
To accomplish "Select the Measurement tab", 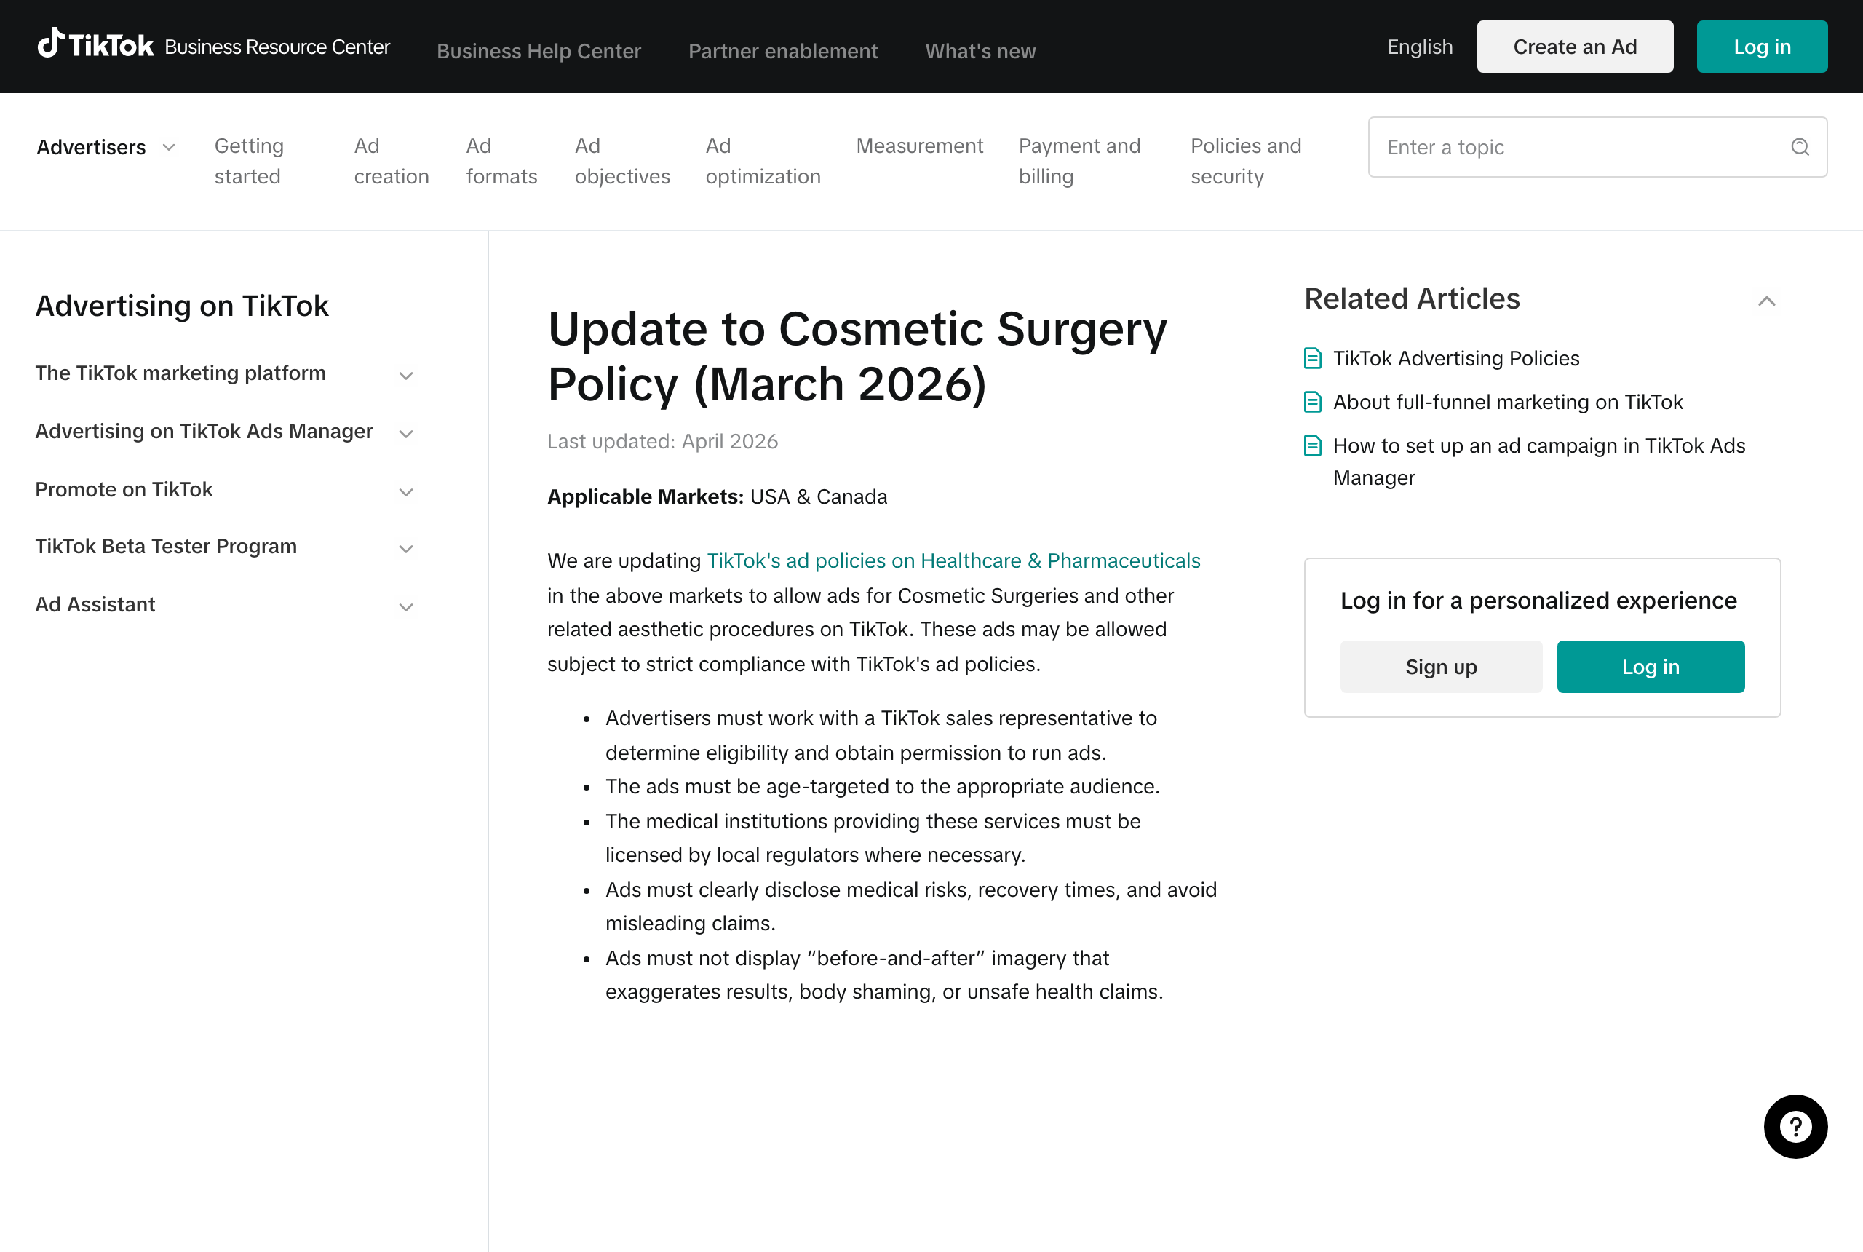I will tap(920, 146).
